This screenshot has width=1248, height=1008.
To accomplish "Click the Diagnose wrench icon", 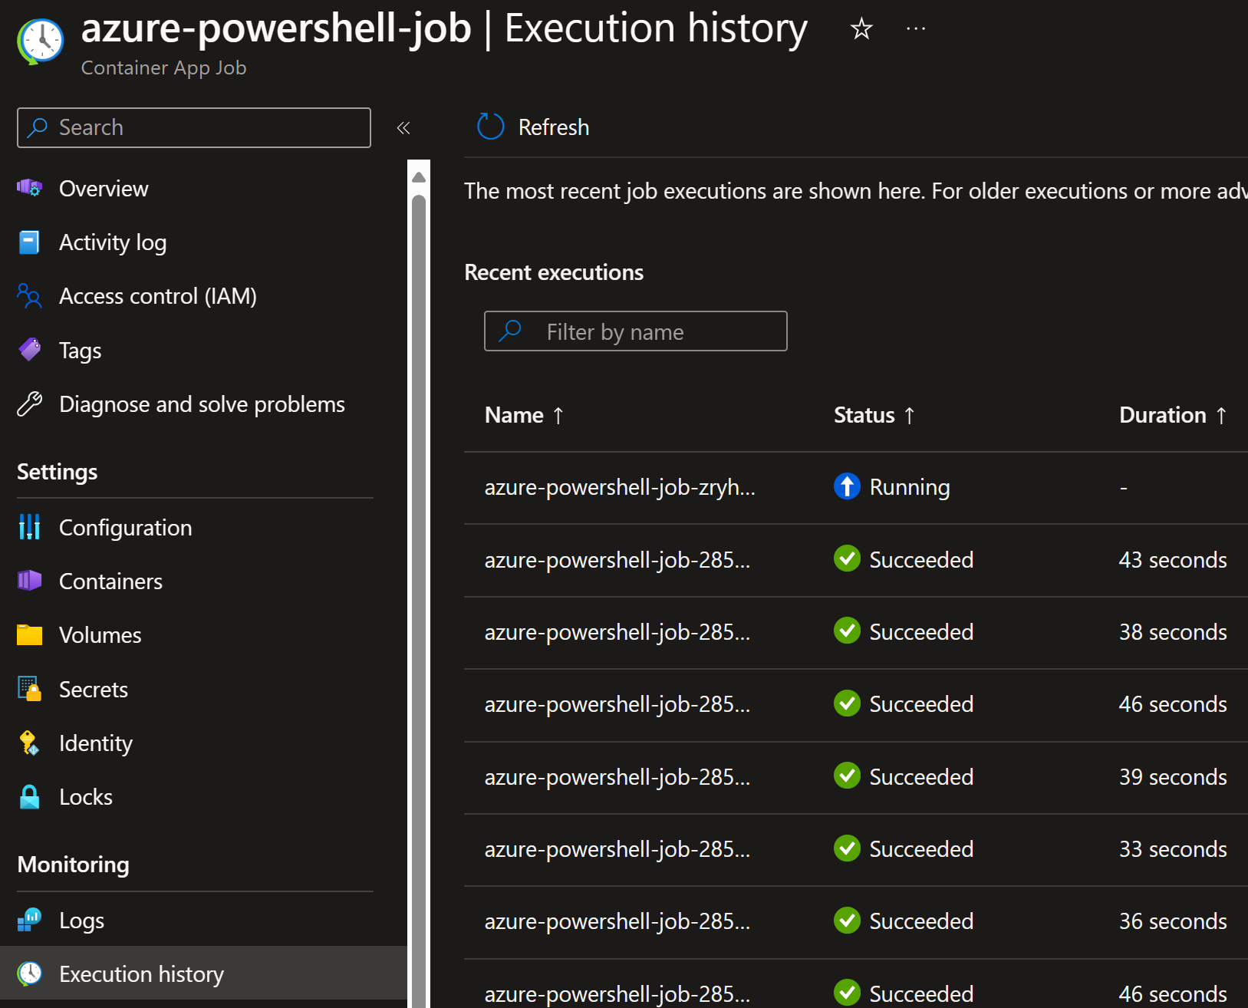I will 29,404.
